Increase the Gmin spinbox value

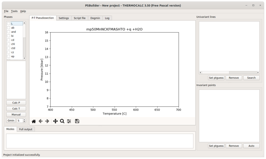coord(24,120)
